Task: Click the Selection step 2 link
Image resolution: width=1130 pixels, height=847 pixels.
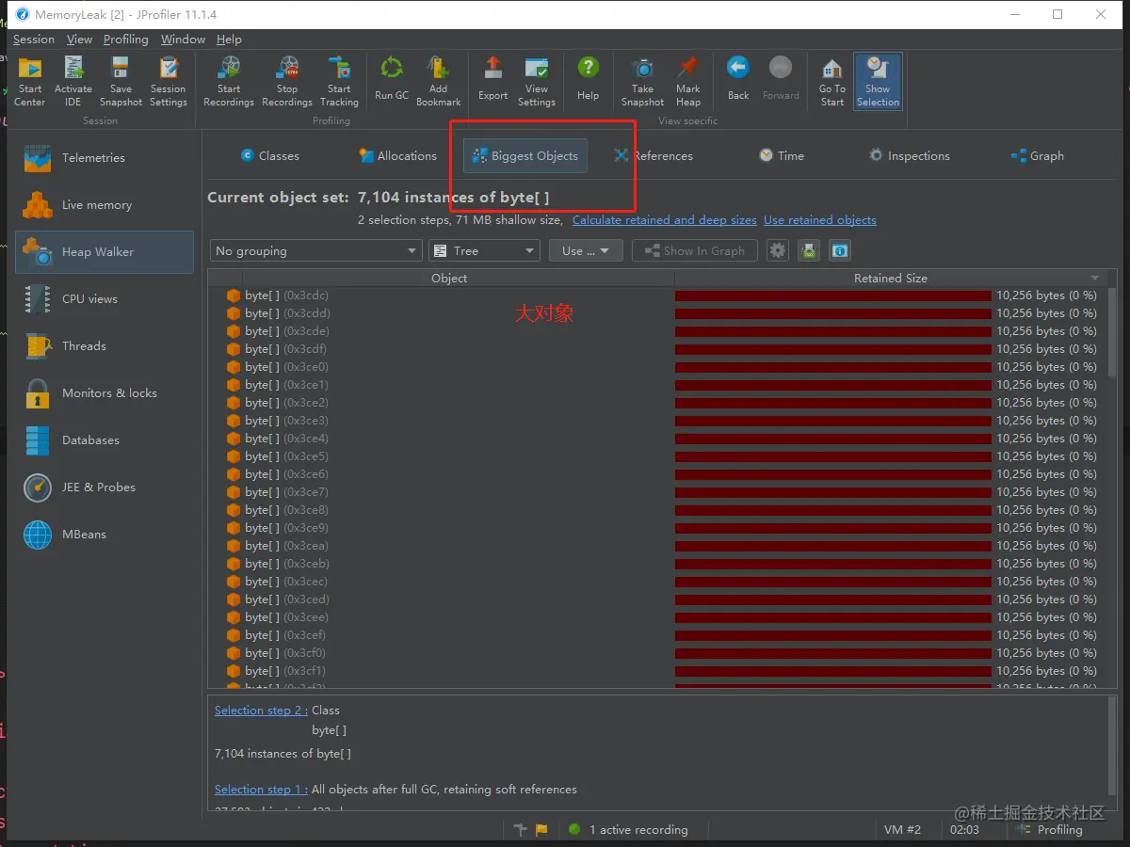Action: (x=261, y=711)
